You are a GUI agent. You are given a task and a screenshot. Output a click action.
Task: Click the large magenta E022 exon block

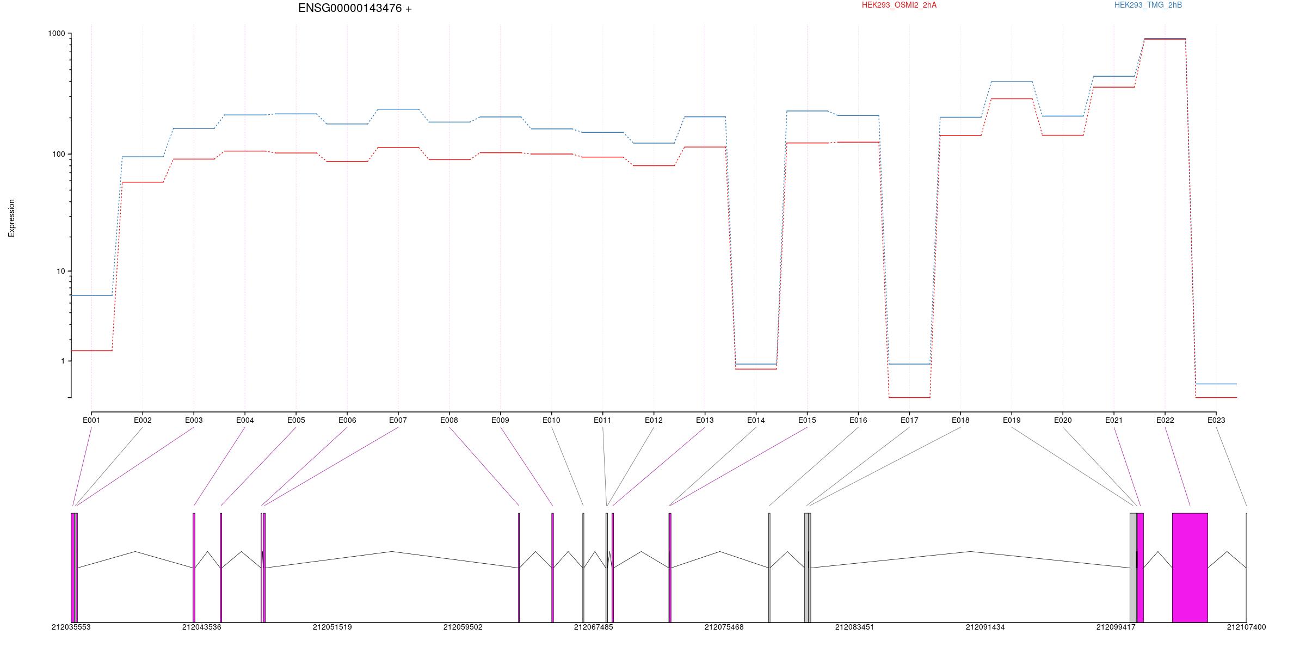[x=1190, y=568]
